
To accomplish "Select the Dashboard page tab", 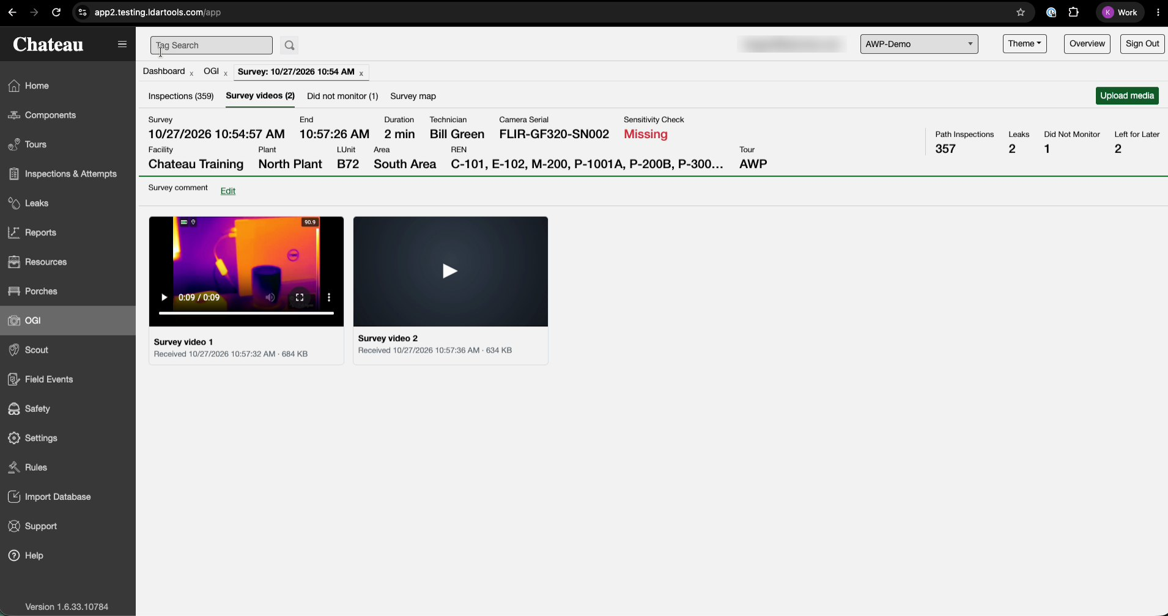I will pos(164,71).
